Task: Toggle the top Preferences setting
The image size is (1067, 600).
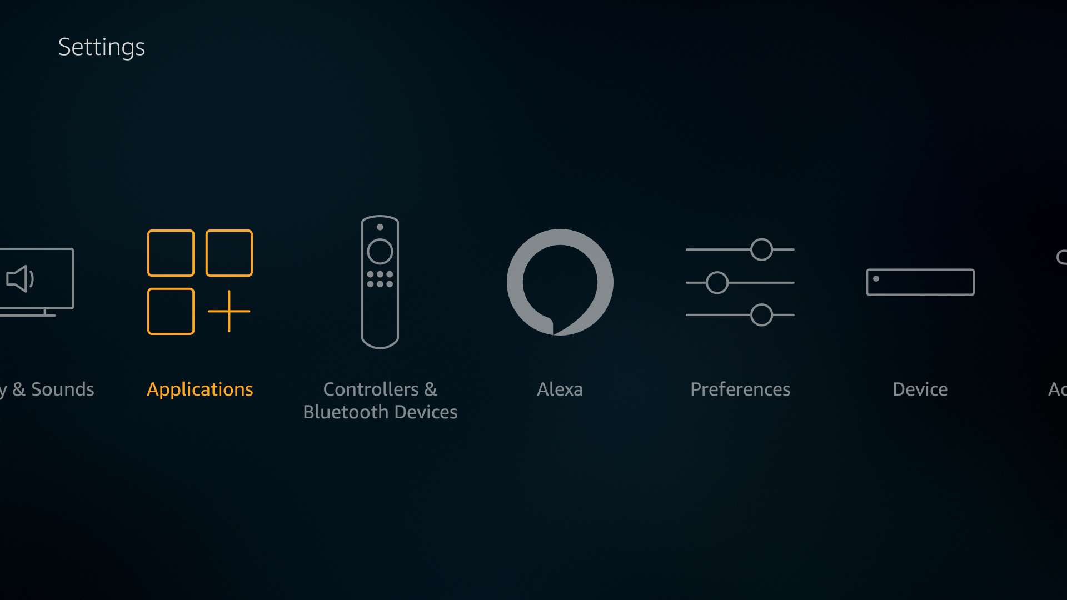Action: pos(762,250)
